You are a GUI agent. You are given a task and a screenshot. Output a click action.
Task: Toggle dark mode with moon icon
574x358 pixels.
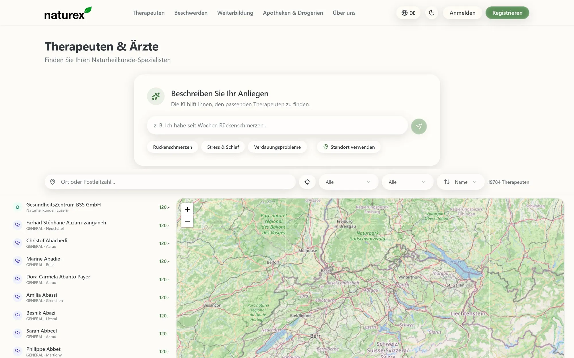coord(432,13)
